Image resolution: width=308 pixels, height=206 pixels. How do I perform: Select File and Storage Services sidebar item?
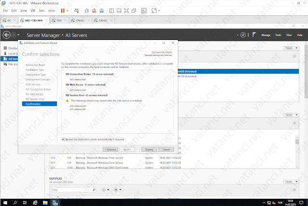click(11, 64)
